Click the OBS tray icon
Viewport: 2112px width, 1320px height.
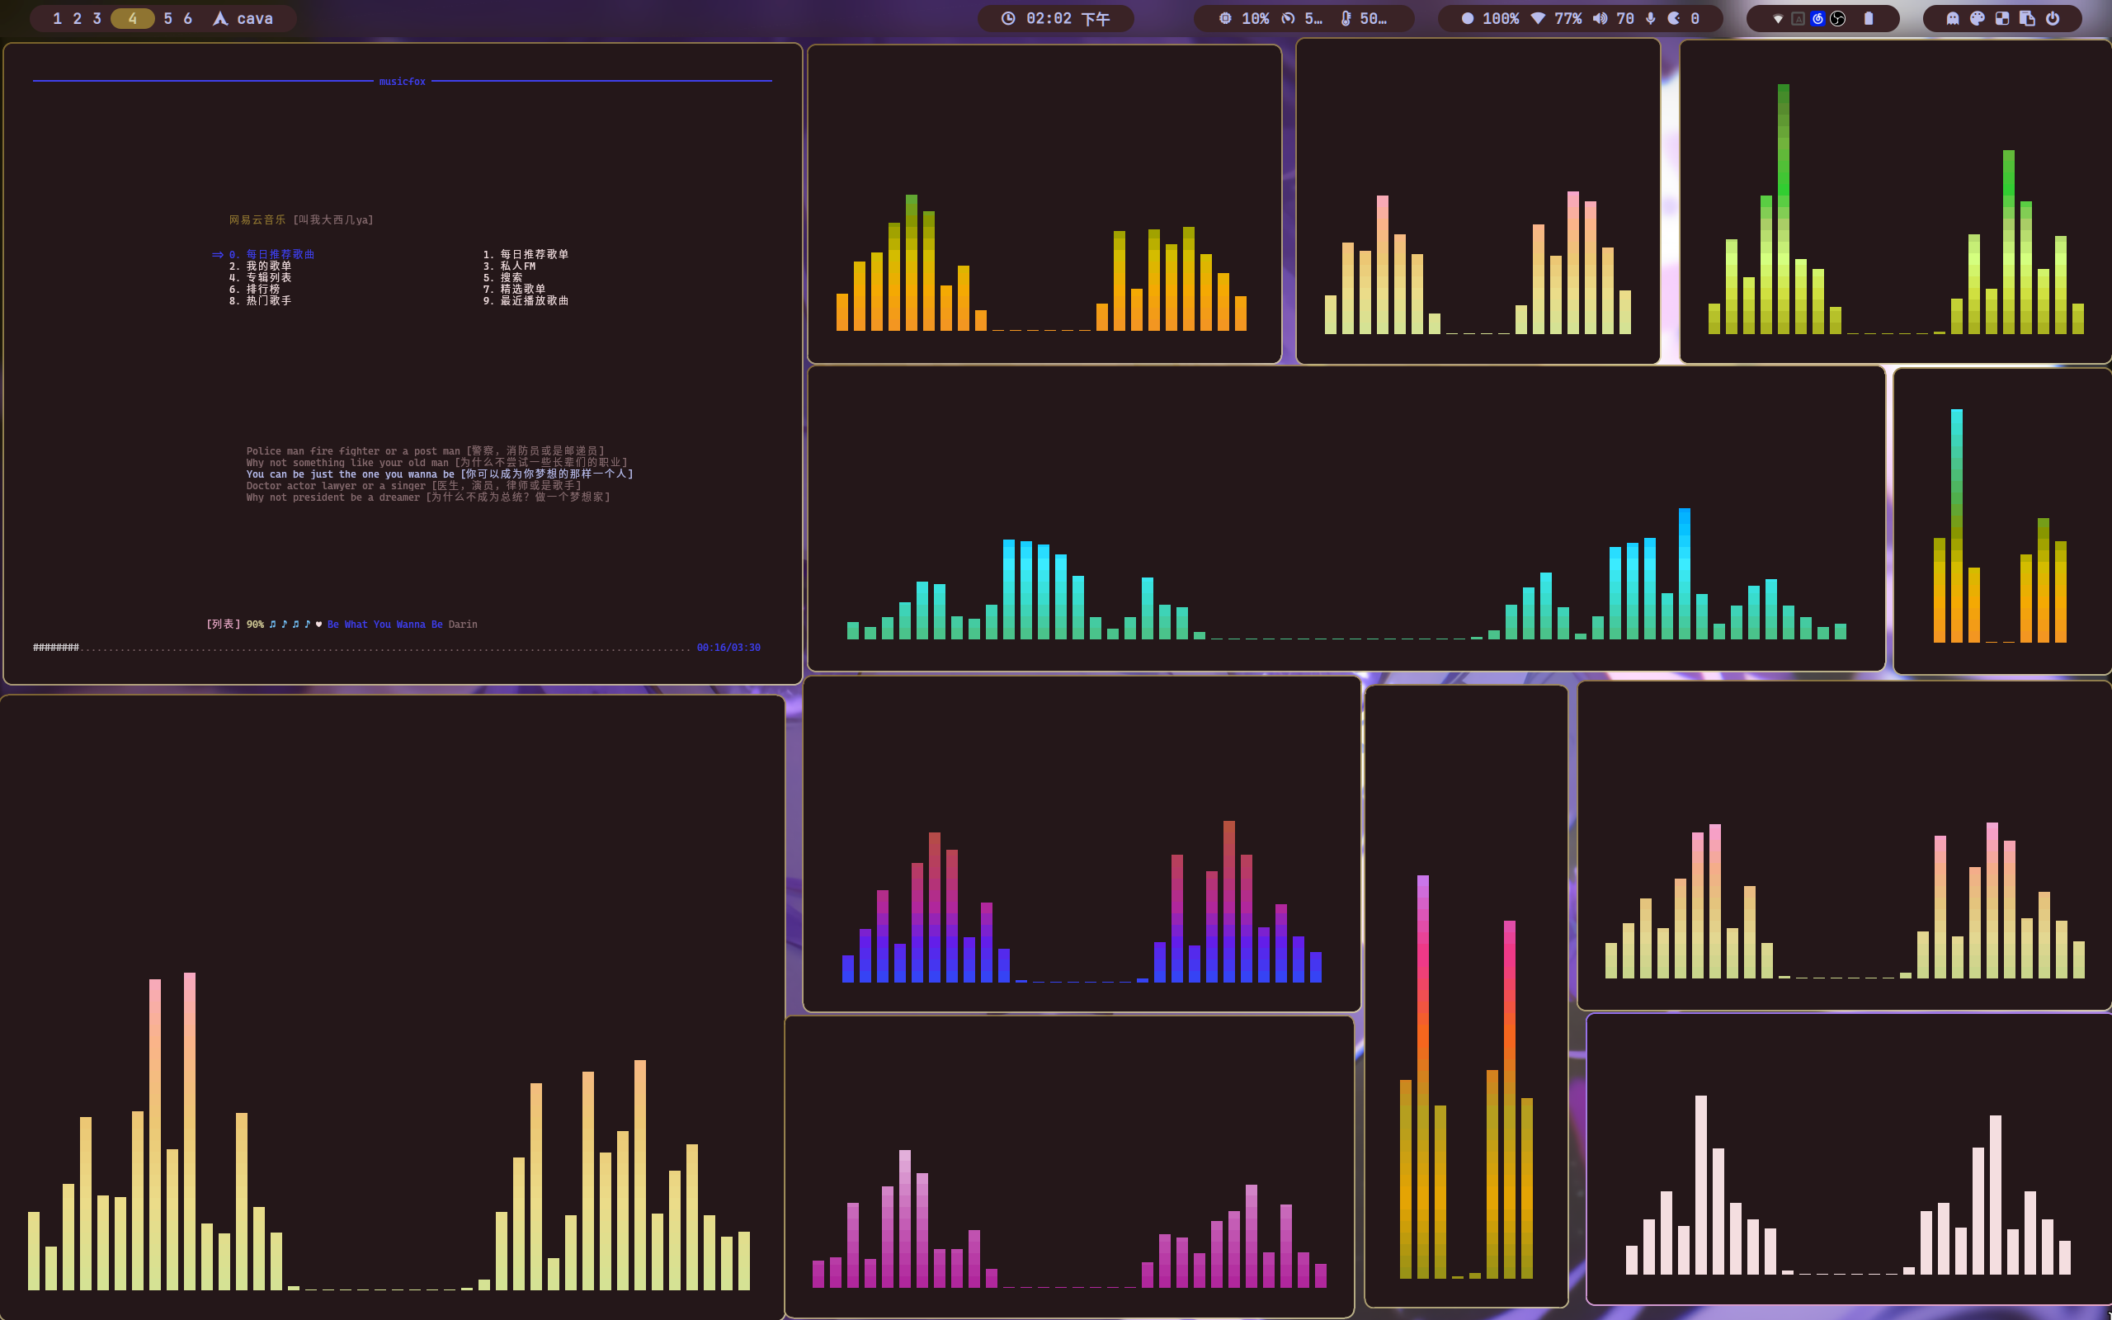(x=1838, y=18)
